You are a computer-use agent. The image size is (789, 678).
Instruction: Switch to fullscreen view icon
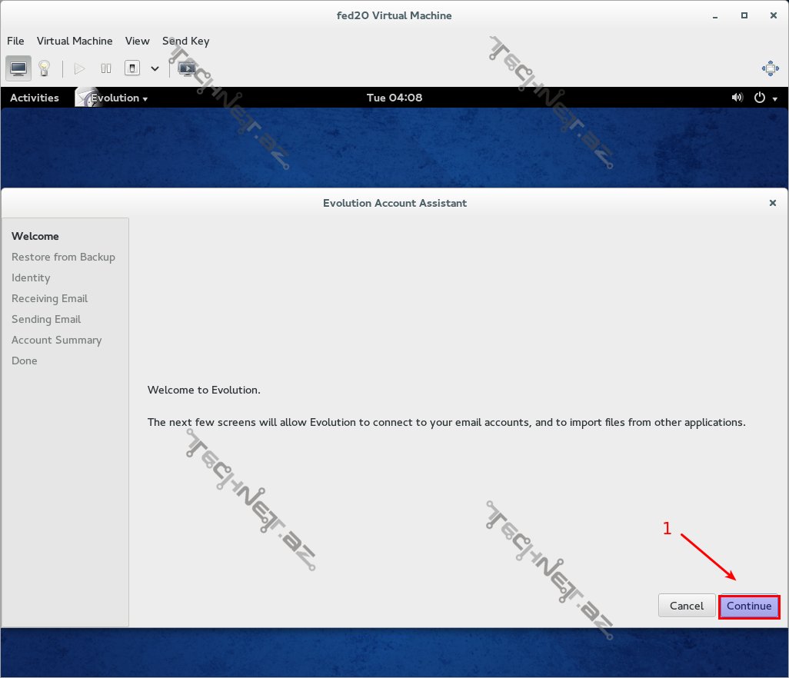click(770, 68)
